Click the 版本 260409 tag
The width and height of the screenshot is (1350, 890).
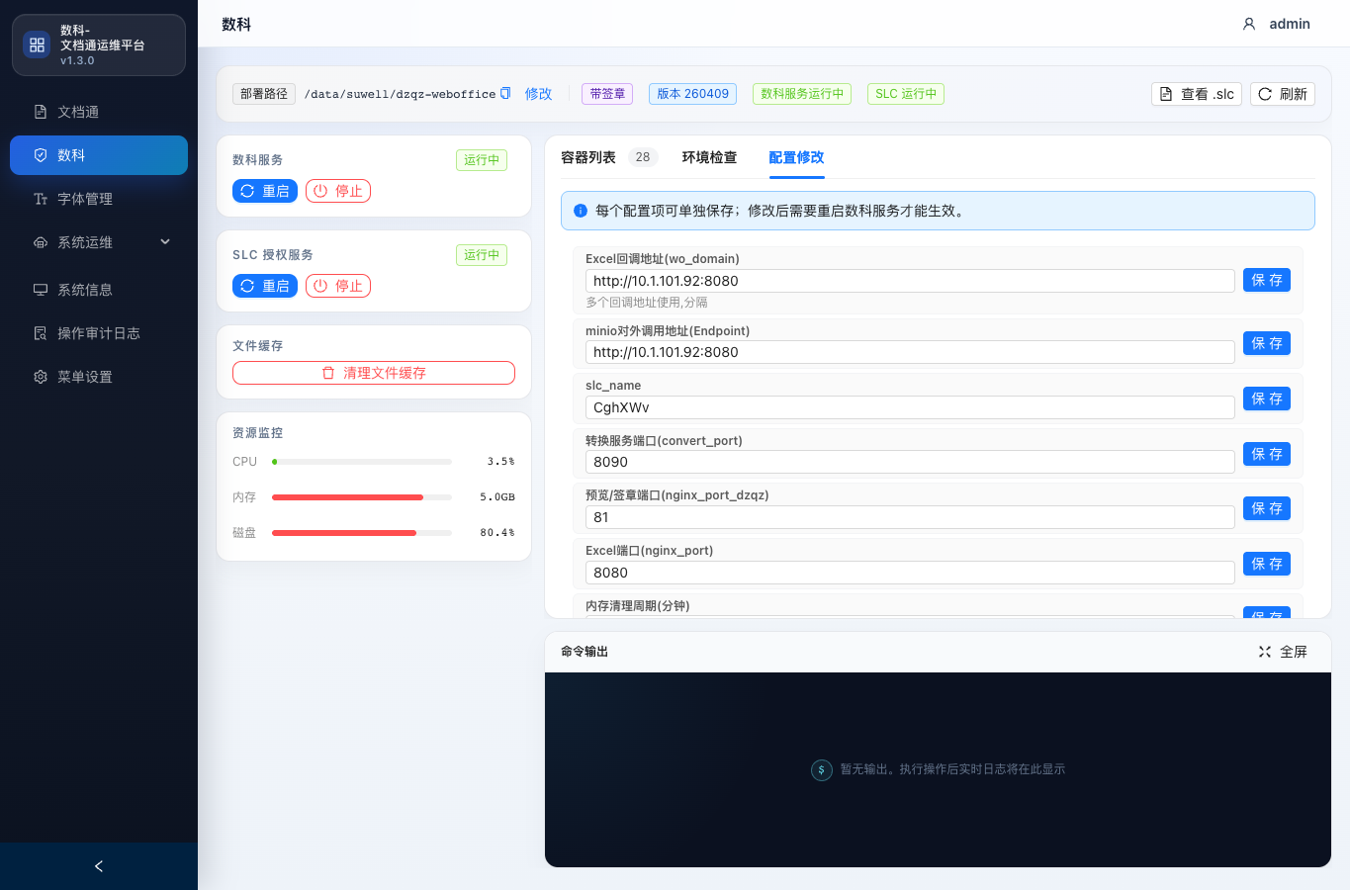click(x=692, y=94)
